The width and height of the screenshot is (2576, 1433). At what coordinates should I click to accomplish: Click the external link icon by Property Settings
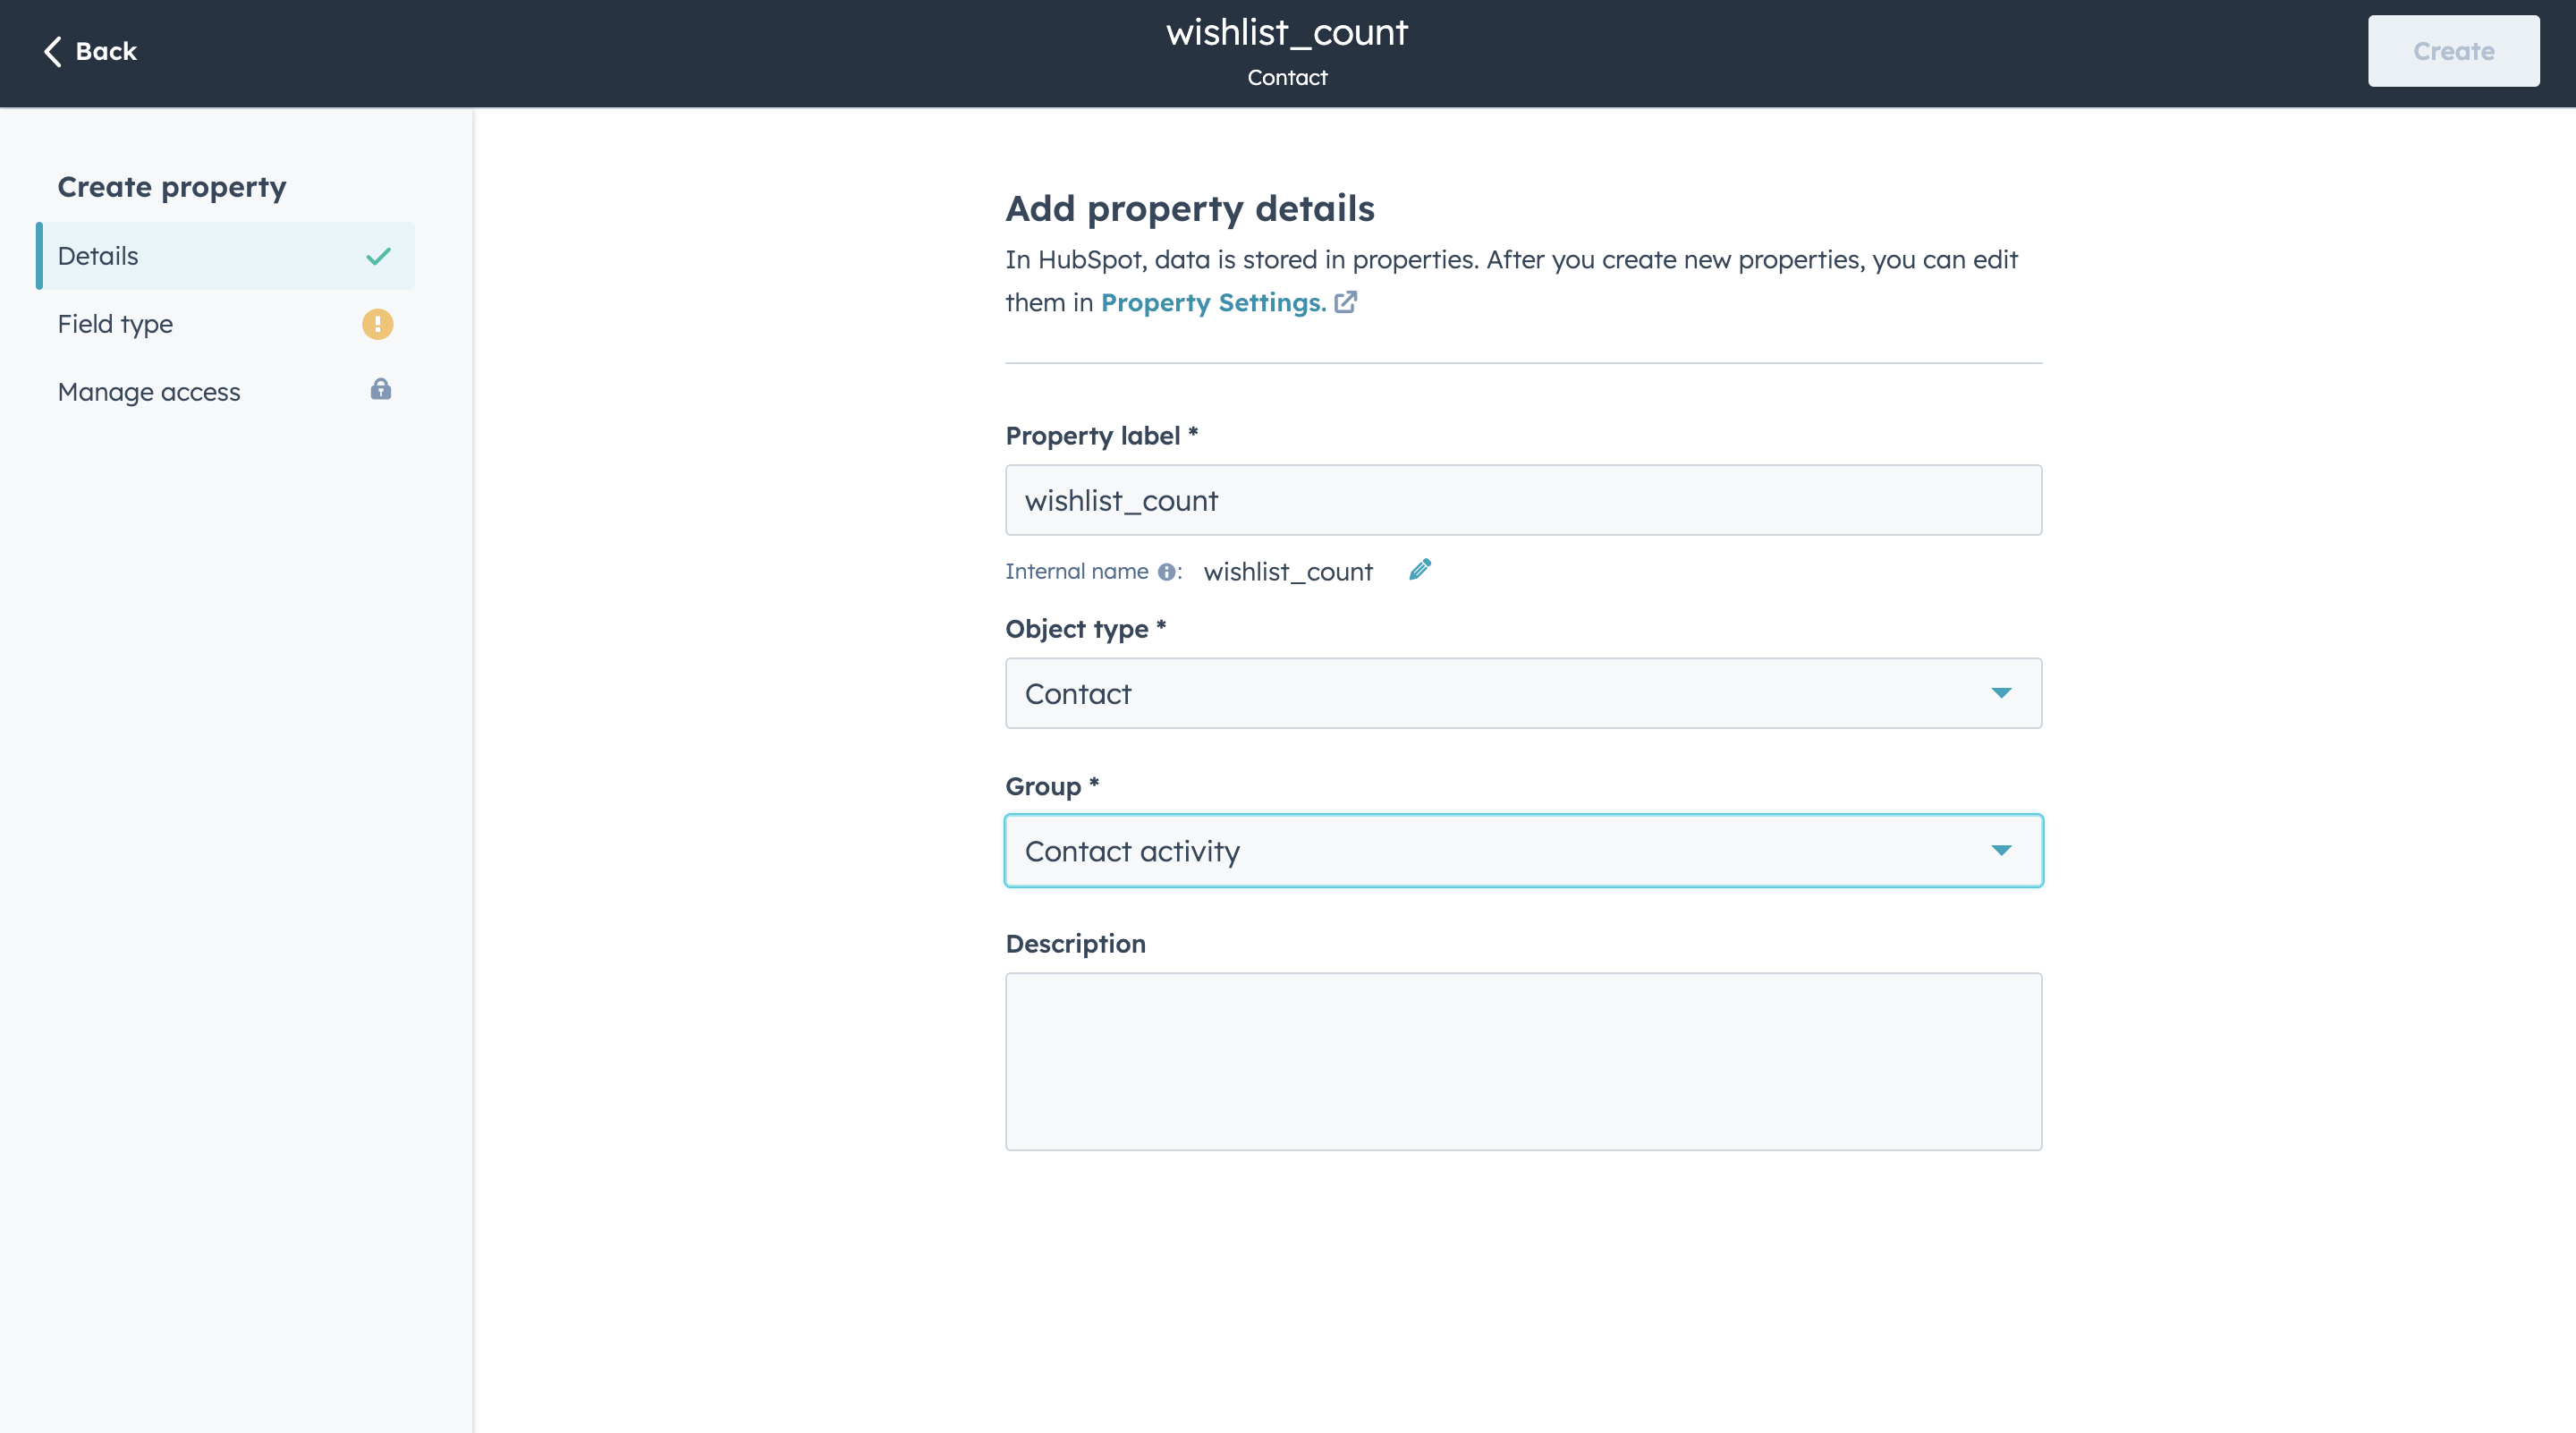[1346, 302]
